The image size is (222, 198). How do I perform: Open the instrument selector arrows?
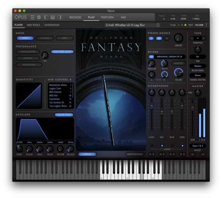[x=158, y=25]
